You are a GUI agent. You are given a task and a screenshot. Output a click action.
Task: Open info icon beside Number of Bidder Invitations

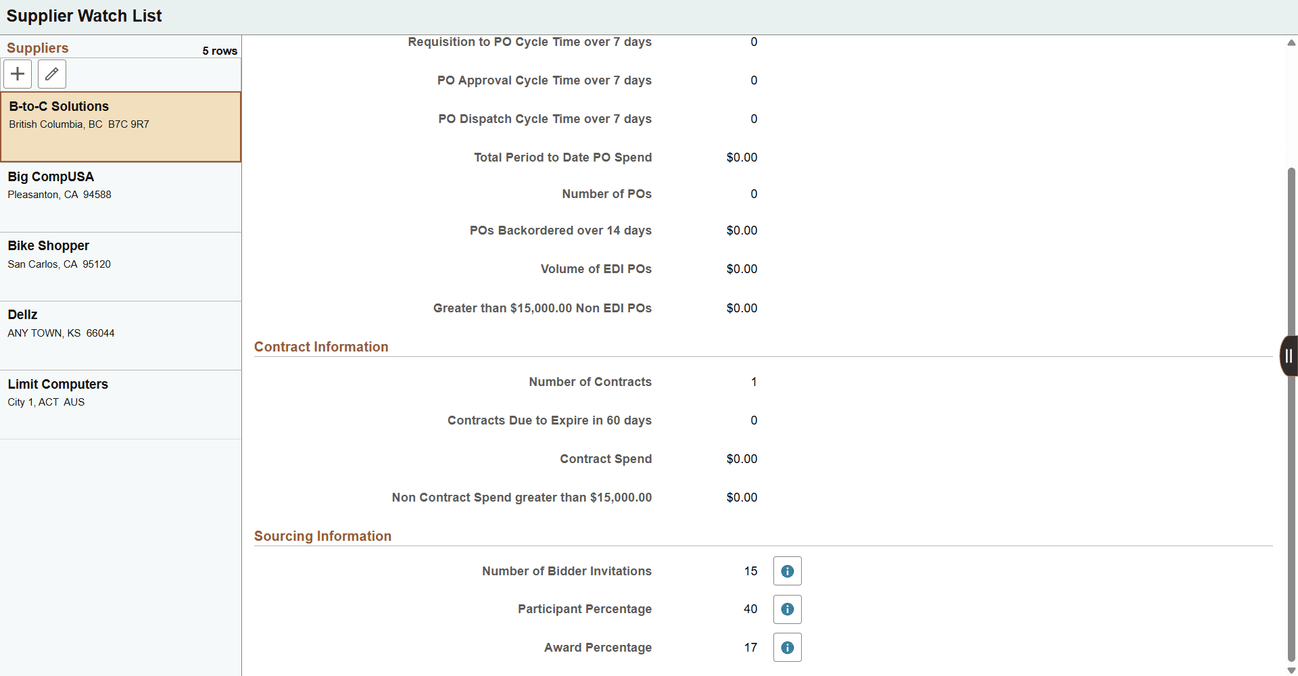[787, 571]
